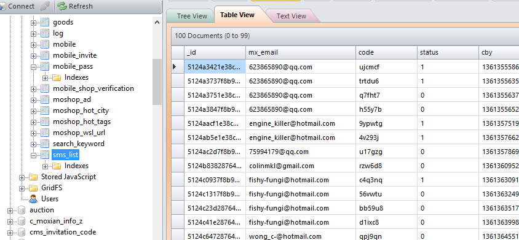Click the status column header
The image size is (519, 240).
pos(448,52)
